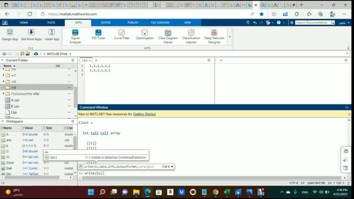Refresh the browser page
The width and height of the screenshot is (354, 199).
click(30, 14)
